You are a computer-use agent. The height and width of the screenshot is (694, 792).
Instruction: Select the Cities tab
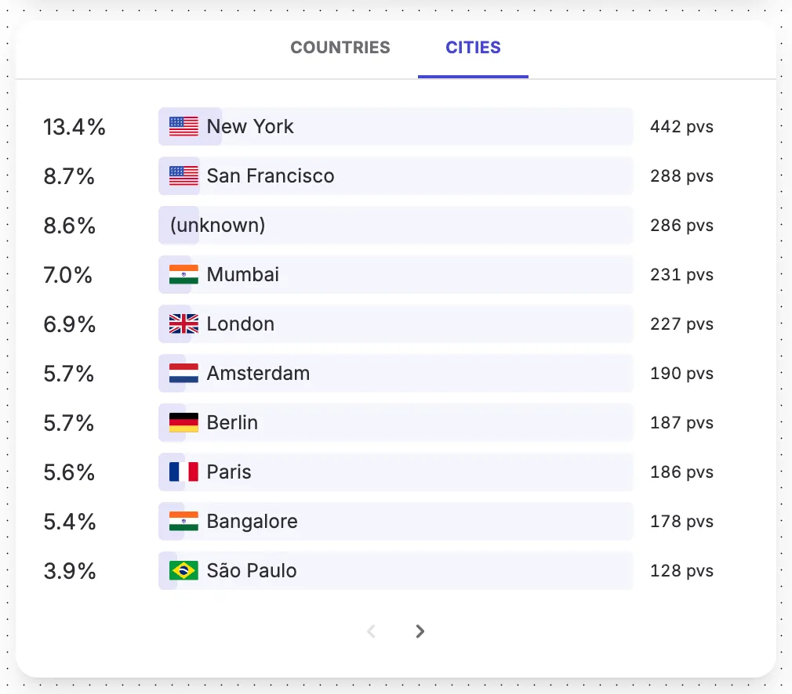(473, 48)
